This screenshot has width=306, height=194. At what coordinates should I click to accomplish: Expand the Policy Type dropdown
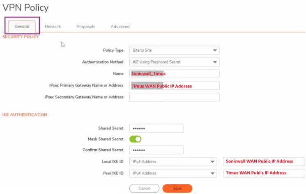pos(174,50)
